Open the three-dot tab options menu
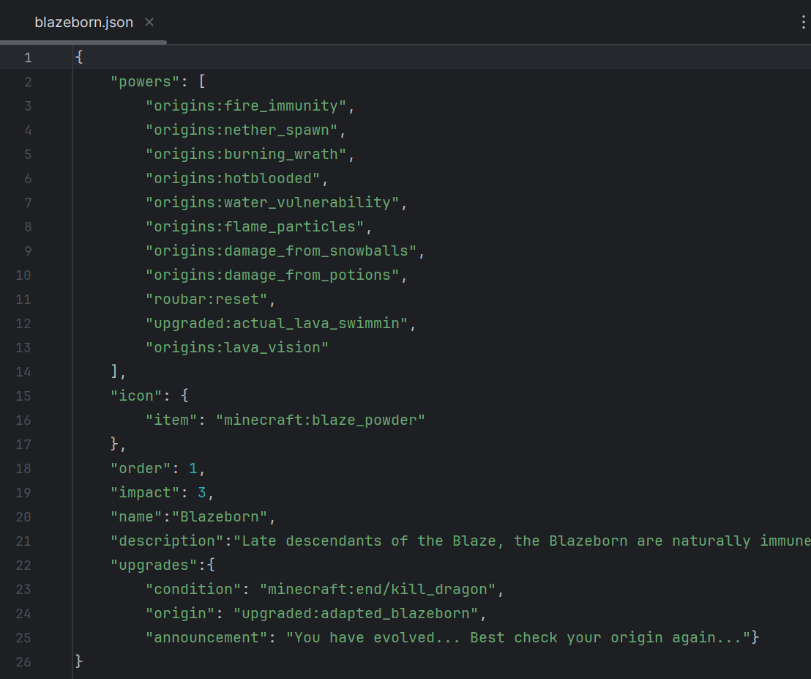The image size is (811, 679). click(804, 23)
